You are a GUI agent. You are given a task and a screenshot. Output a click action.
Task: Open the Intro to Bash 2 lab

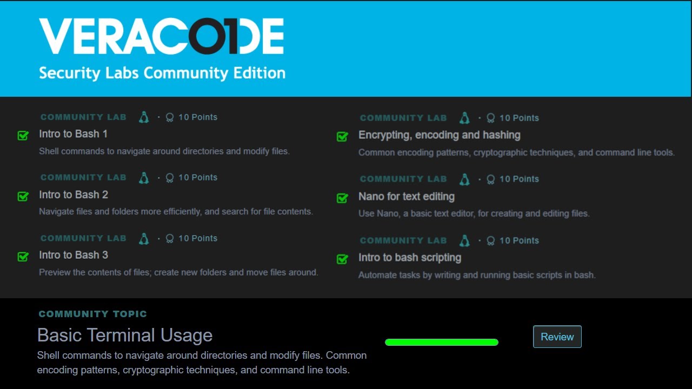[x=74, y=194]
